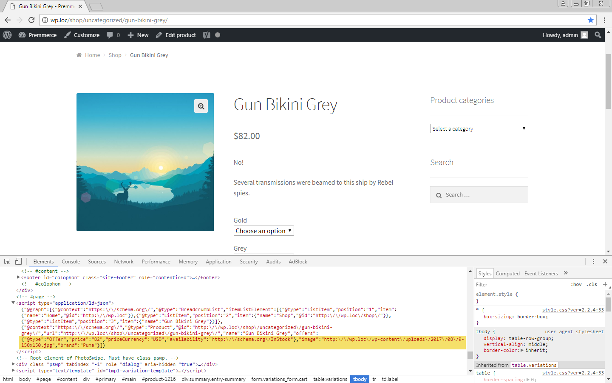Viewport: 612px width, 383px height.
Task: Switch to the Performance tab
Action: click(x=156, y=262)
